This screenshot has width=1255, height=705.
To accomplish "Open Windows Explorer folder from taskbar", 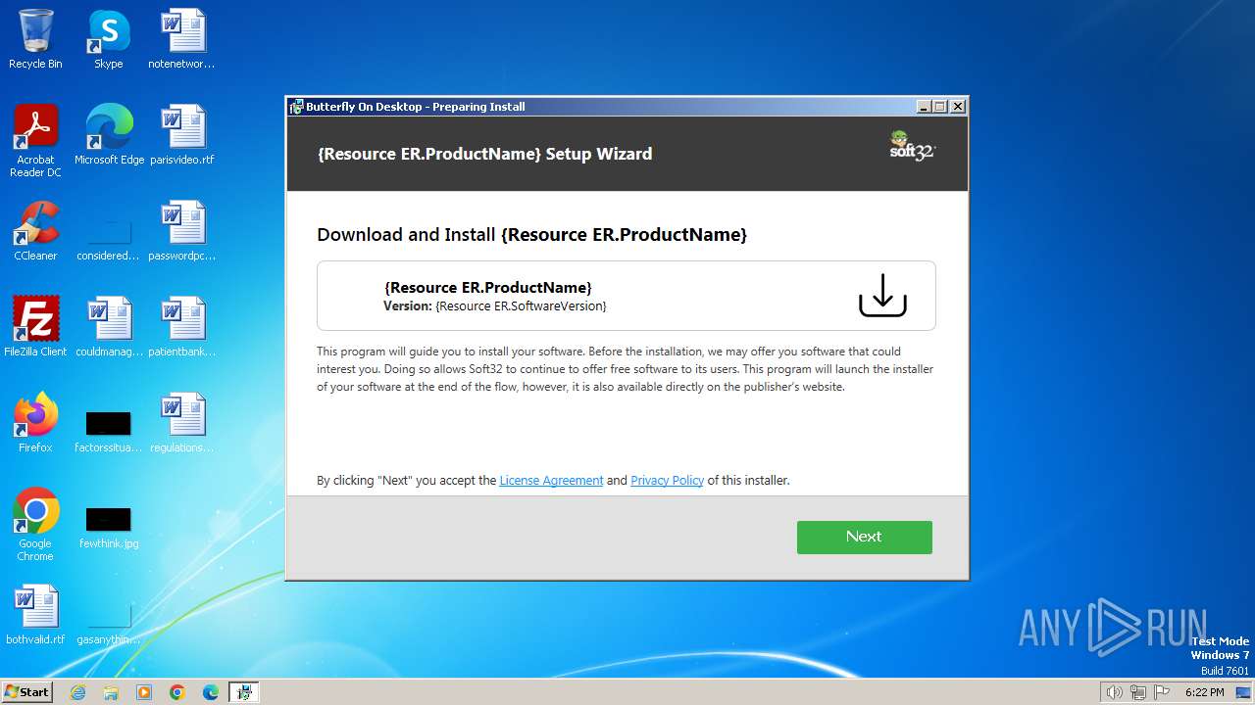I will [x=111, y=692].
